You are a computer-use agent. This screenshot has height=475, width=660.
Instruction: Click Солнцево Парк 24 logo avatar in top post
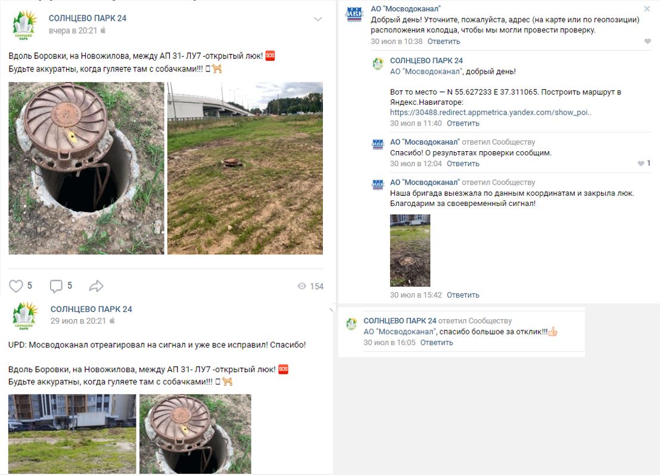click(24, 25)
